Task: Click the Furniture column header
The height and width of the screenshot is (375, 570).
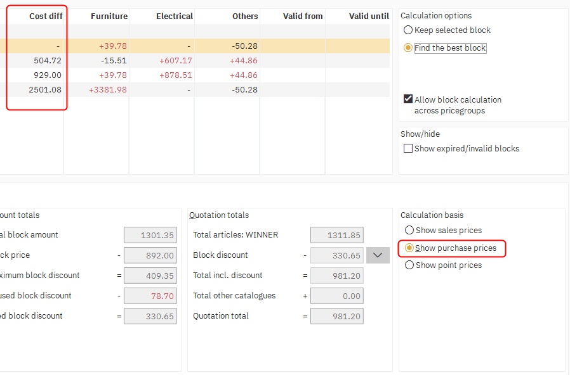Action: [109, 16]
